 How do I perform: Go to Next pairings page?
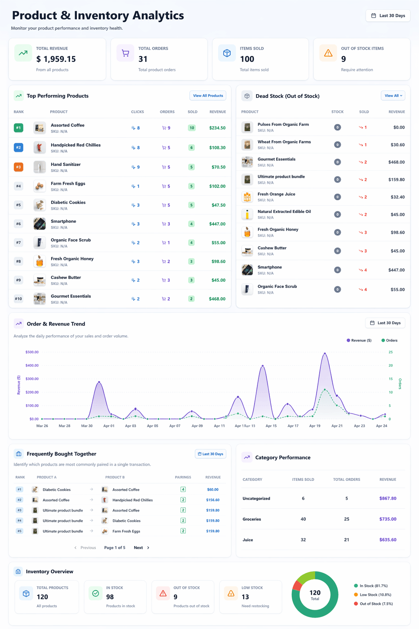click(x=142, y=548)
